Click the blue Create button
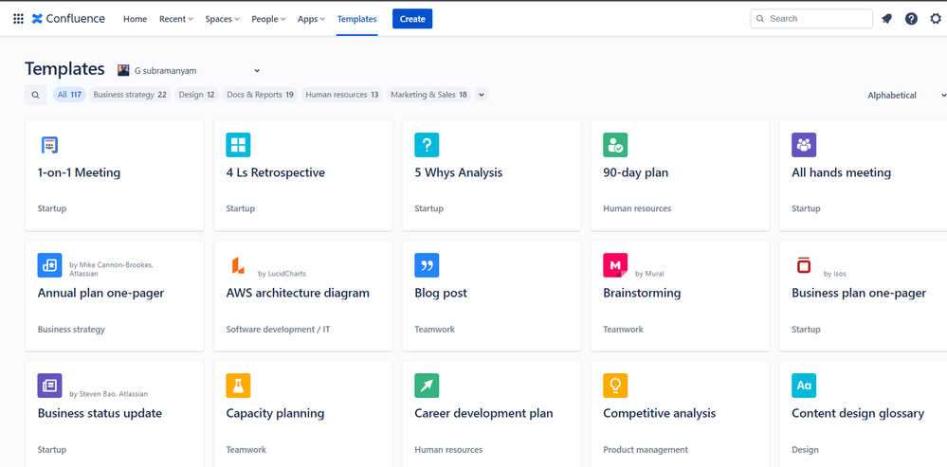Image resolution: width=947 pixels, height=467 pixels. click(412, 19)
